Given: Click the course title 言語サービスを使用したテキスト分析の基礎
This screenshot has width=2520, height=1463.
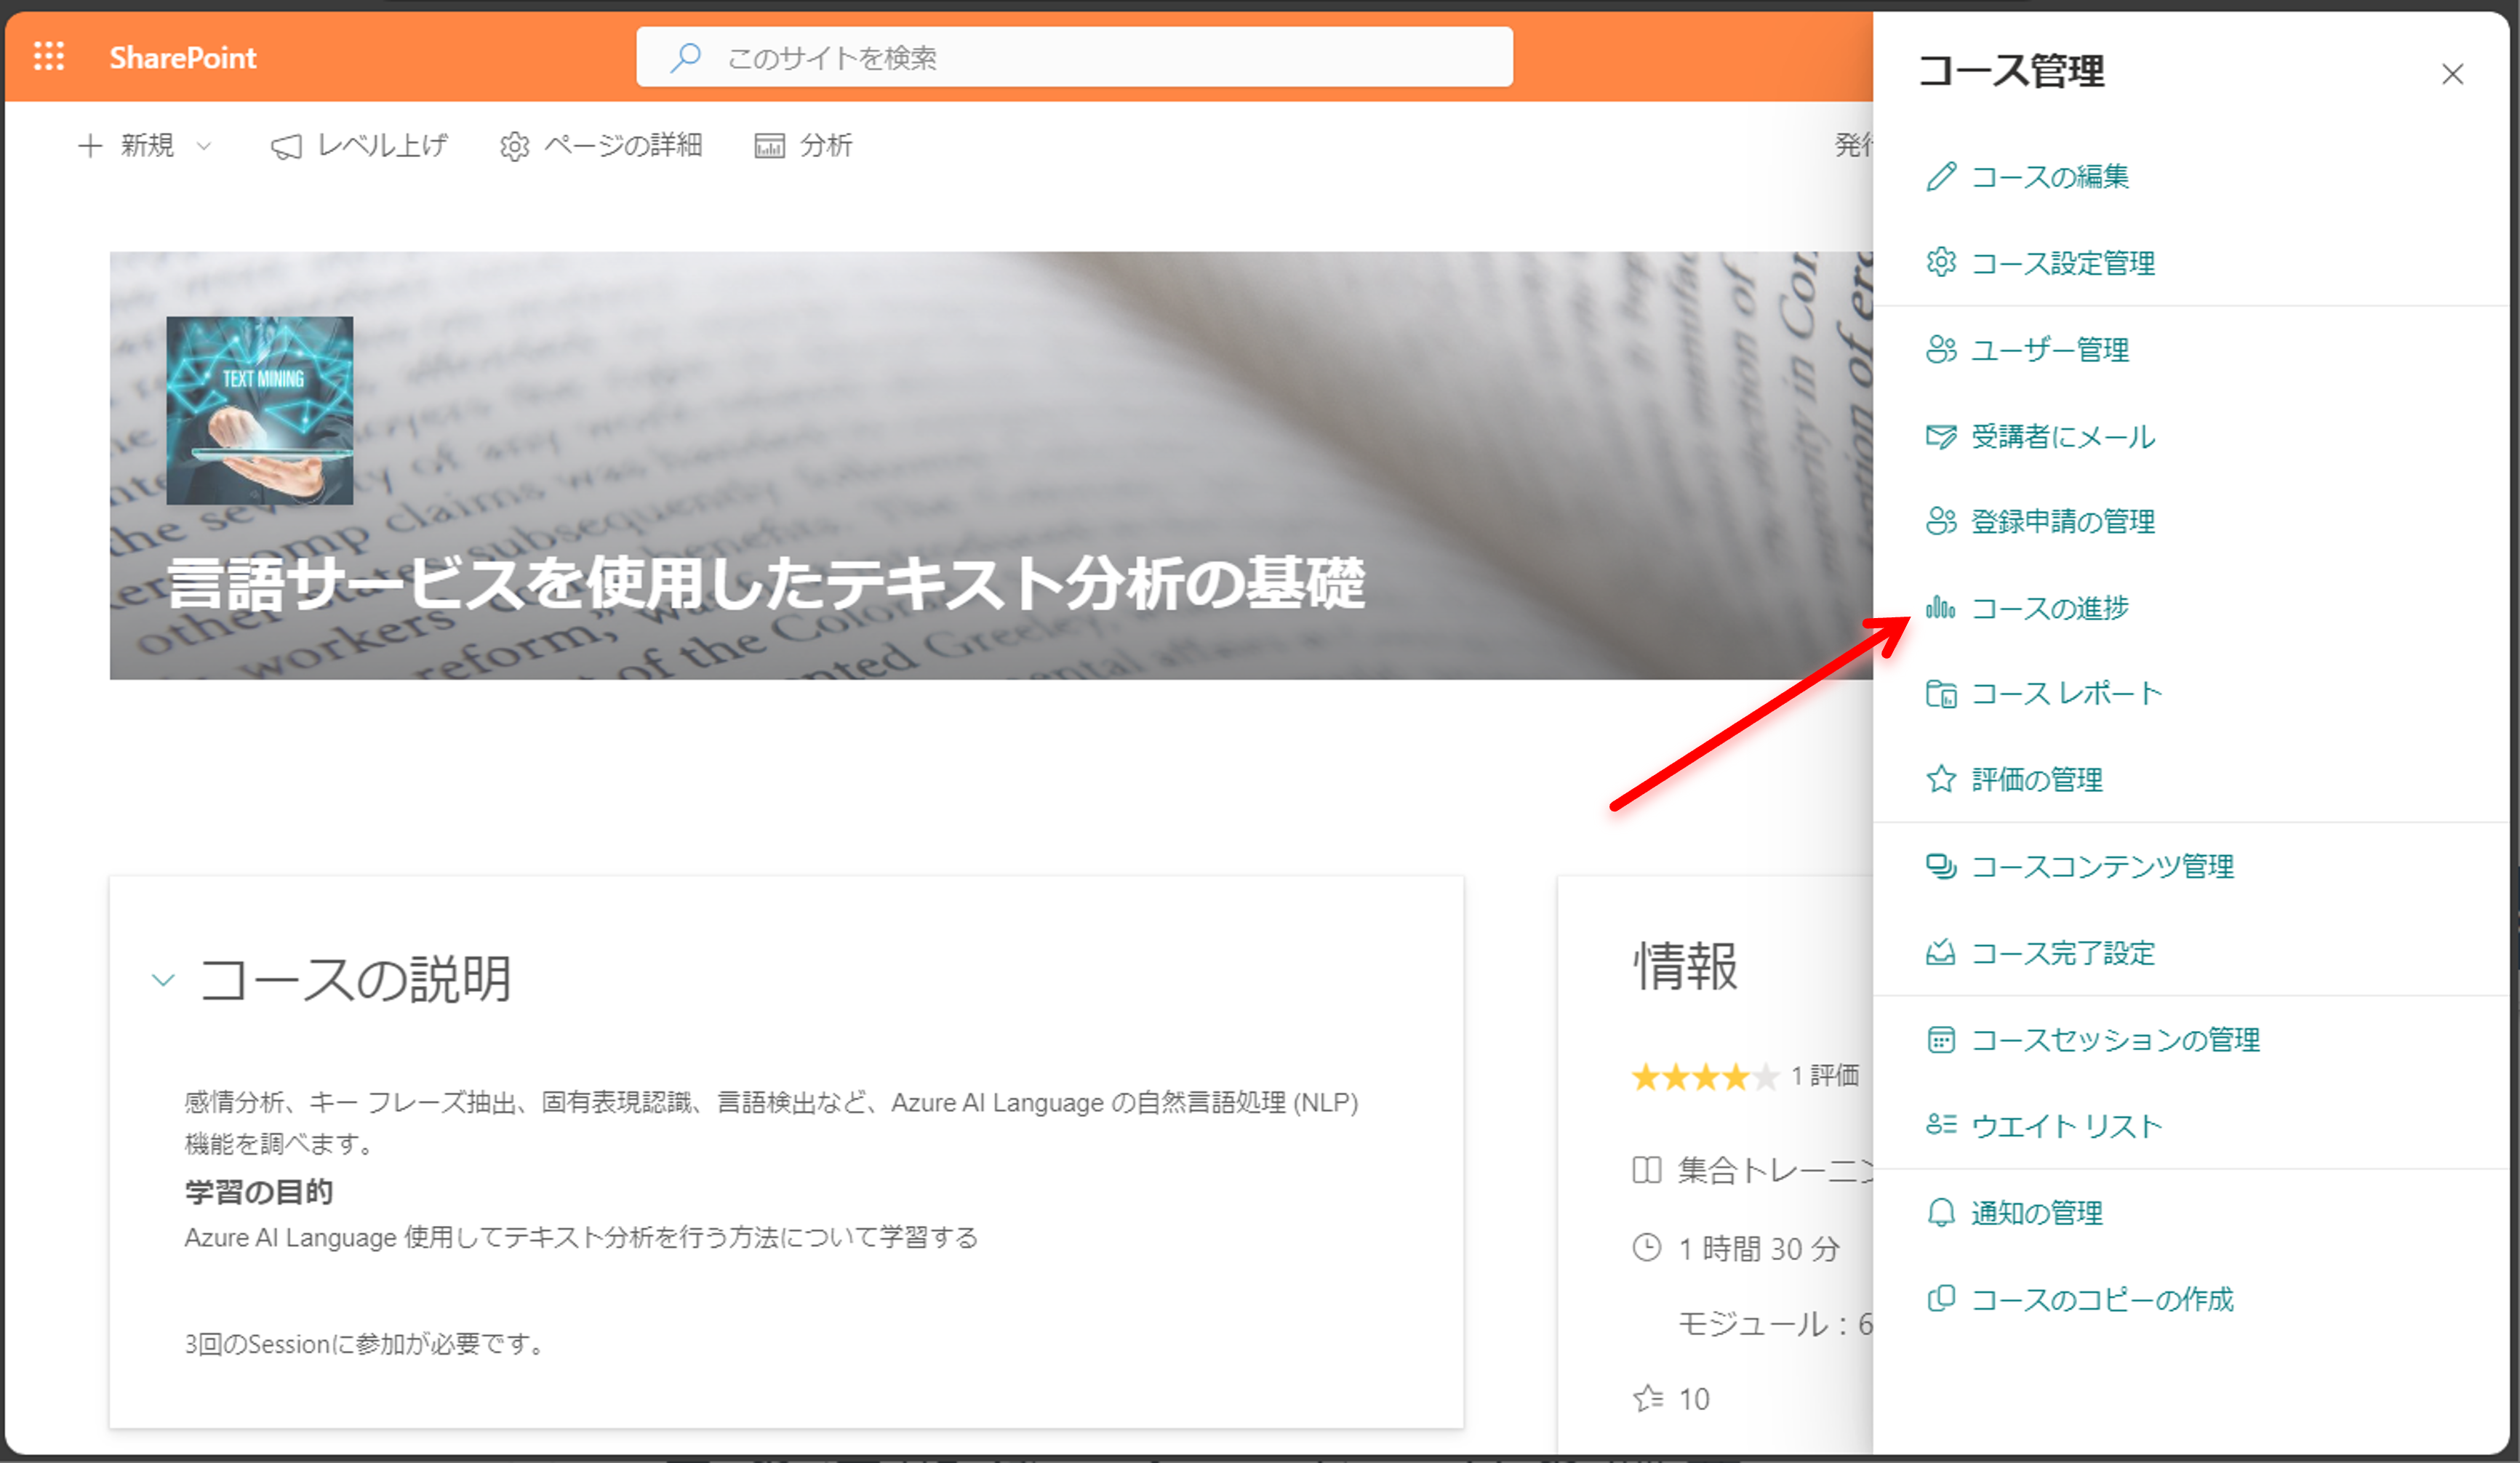Looking at the screenshot, I should coord(766,584).
